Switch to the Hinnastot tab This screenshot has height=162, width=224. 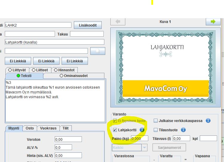tap(65, 70)
